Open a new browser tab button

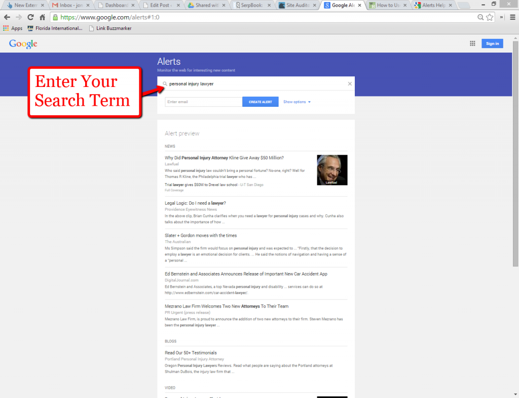point(463,5)
